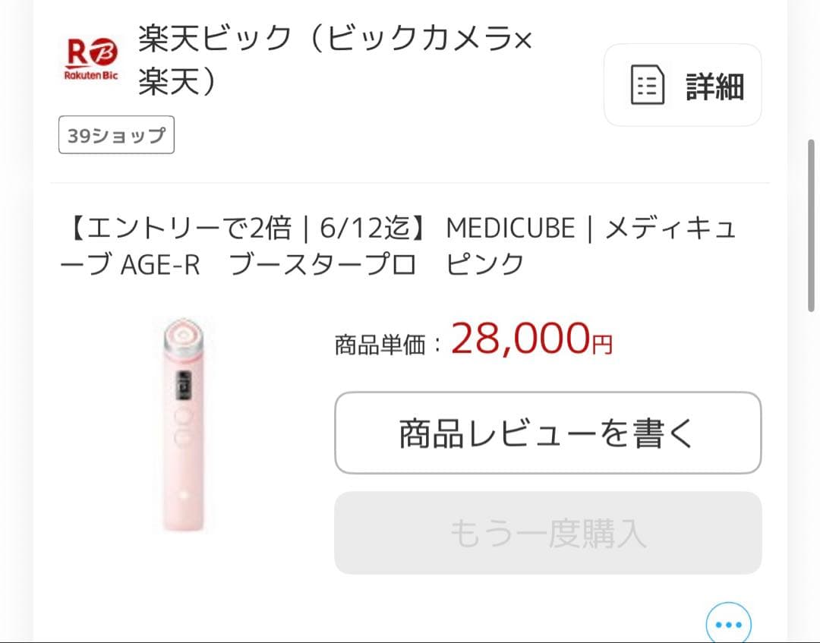View the pink beauty device thumbnail
Viewport: 820px width, 643px height.
pyautogui.click(x=182, y=425)
